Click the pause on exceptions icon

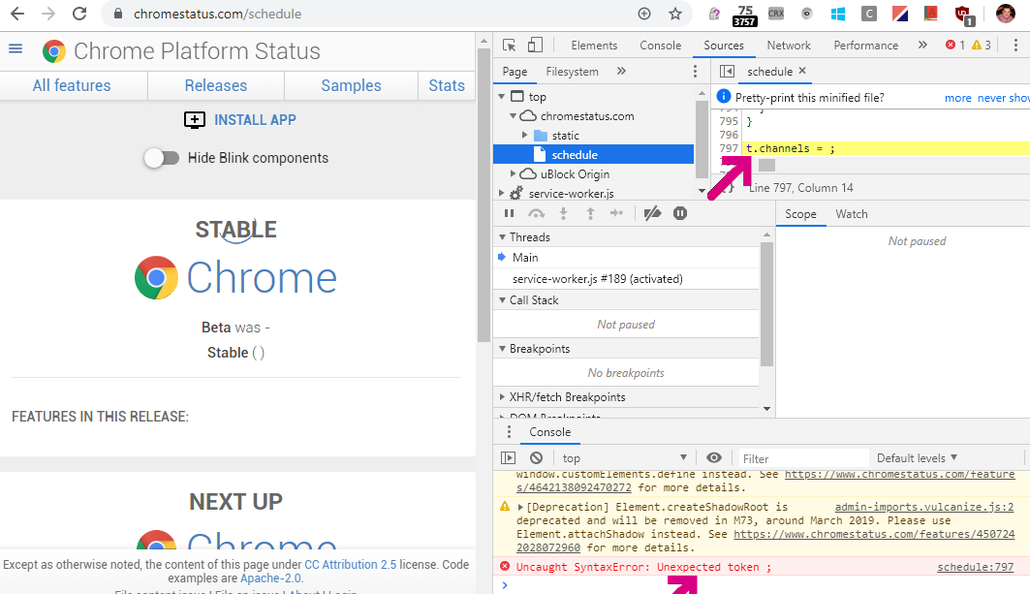pos(680,213)
